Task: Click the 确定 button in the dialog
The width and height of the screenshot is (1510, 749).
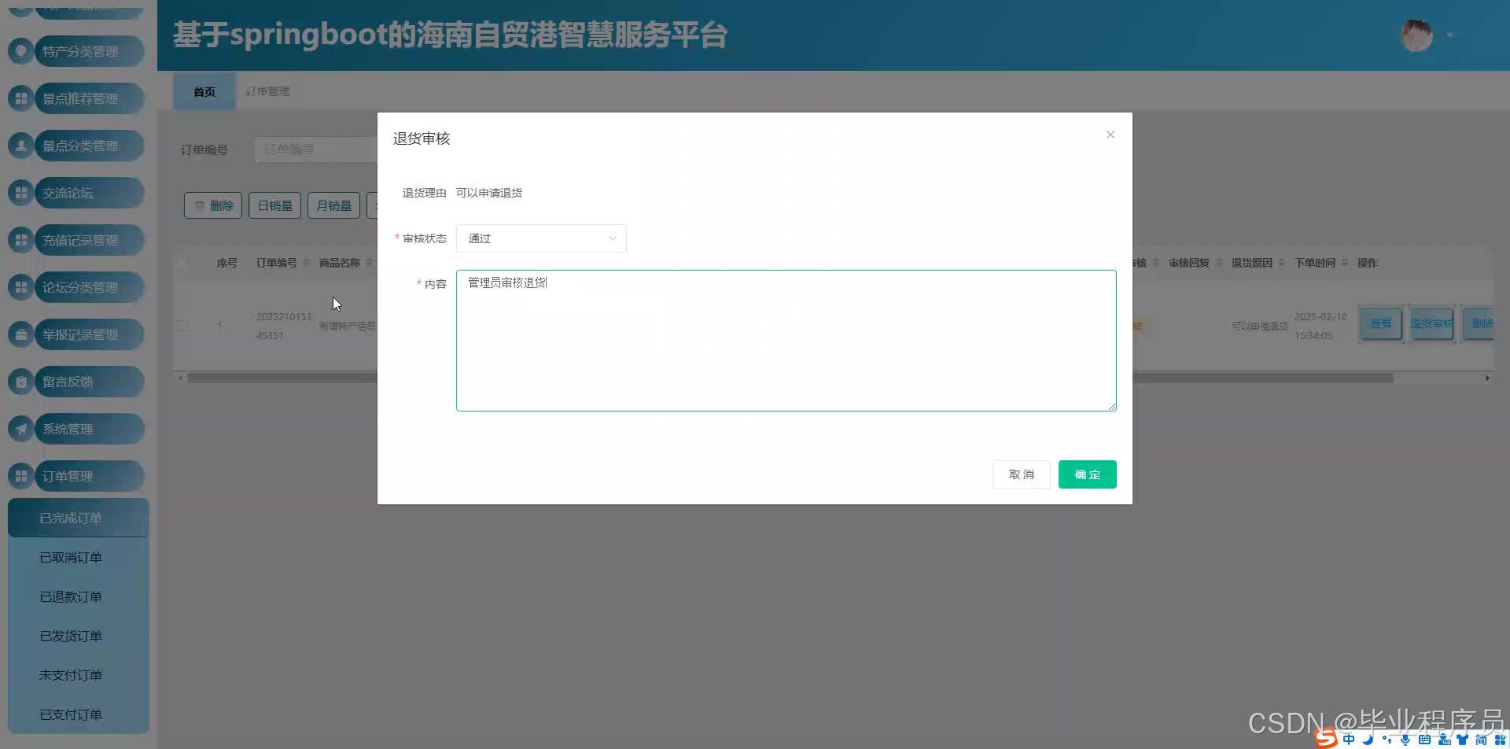Action: [1087, 474]
